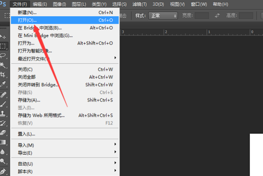The height and width of the screenshot is (176, 263).
Task: Choose 在 Mini Bridge 中浏览(G)... entry
Action: 65,35
